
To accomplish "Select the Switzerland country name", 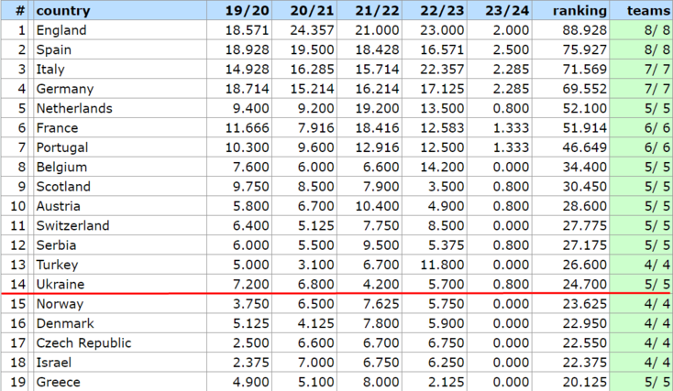I will tap(73, 225).
